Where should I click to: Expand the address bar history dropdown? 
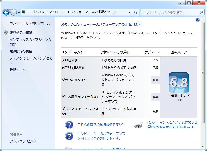pyautogui.click(x=130, y=12)
